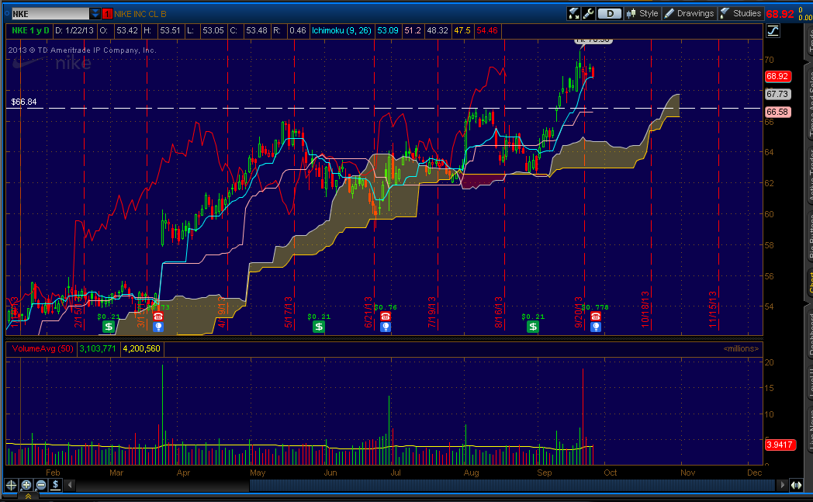This screenshot has height=502, width=813.
Task: Click the 4,200,560 volume average value
Action: click(141, 348)
